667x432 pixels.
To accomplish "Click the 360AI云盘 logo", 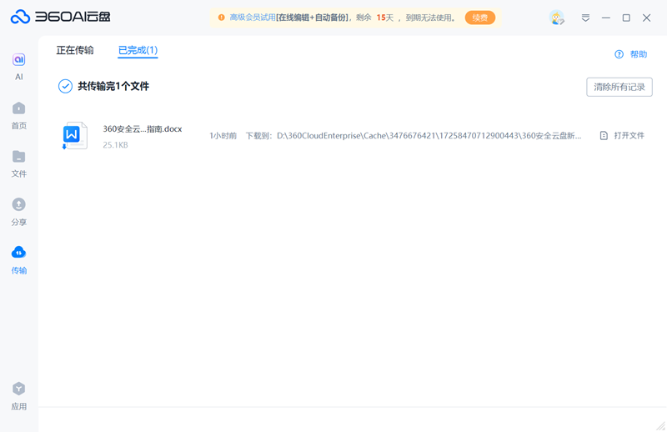I will click(60, 17).
